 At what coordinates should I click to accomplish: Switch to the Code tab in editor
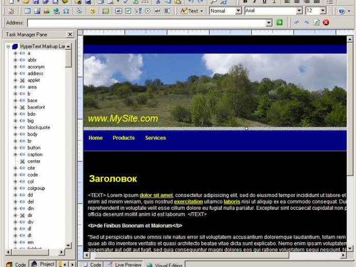[91, 264]
